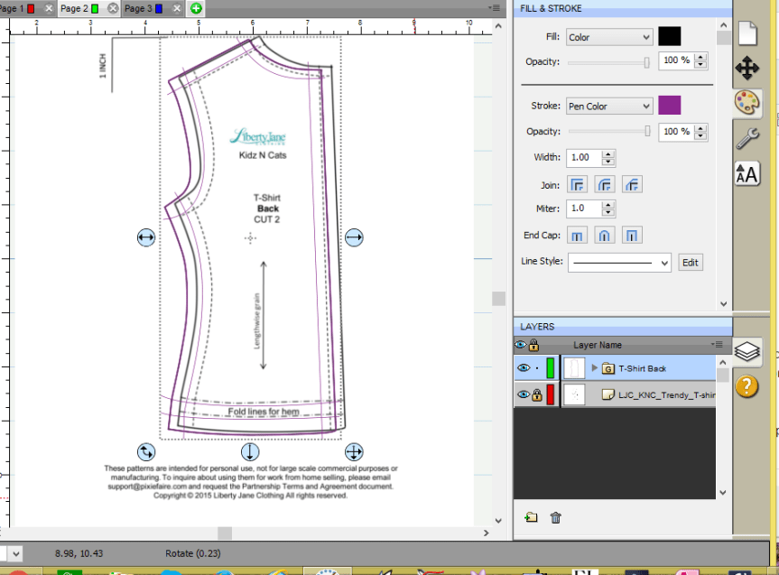Click the Layers stack icon in sidebar
This screenshot has width=779, height=575.
(x=747, y=351)
